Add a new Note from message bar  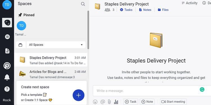(x=147, y=102)
